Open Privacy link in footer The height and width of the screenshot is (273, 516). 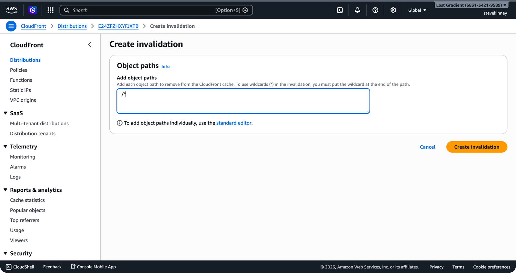pyautogui.click(x=436, y=267)
